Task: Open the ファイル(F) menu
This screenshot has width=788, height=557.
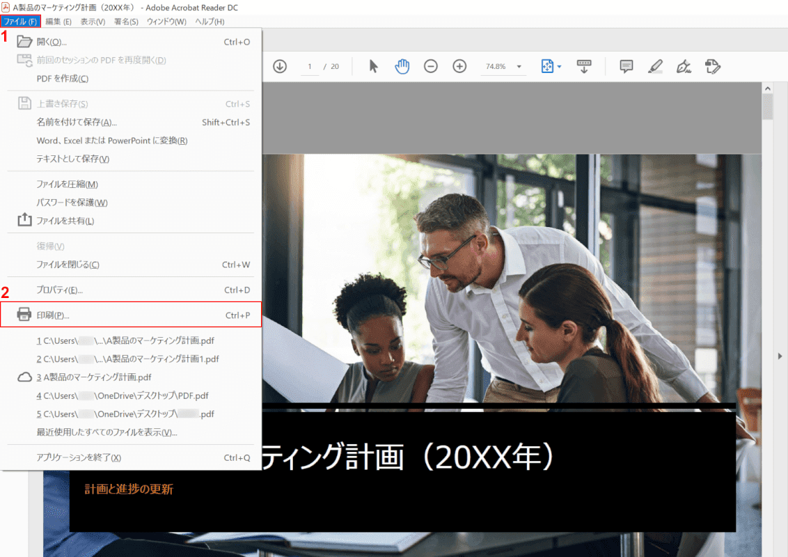Action: click(20, 22)
